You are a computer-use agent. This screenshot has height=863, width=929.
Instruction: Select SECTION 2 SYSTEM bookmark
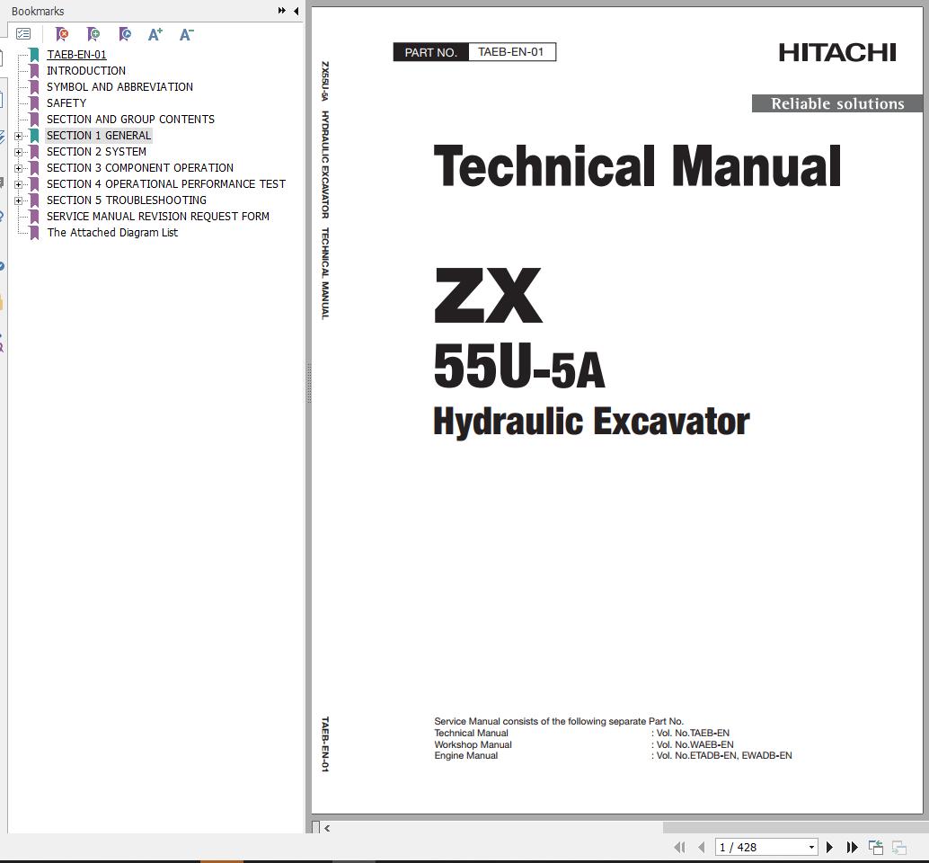click(x=96, y=152)
